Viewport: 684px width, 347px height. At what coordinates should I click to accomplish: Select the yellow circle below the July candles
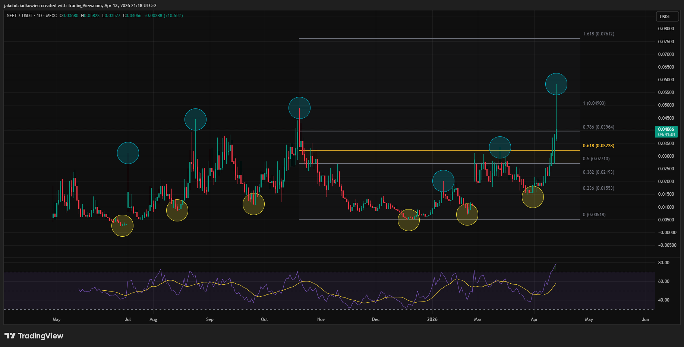pos(122,225)
